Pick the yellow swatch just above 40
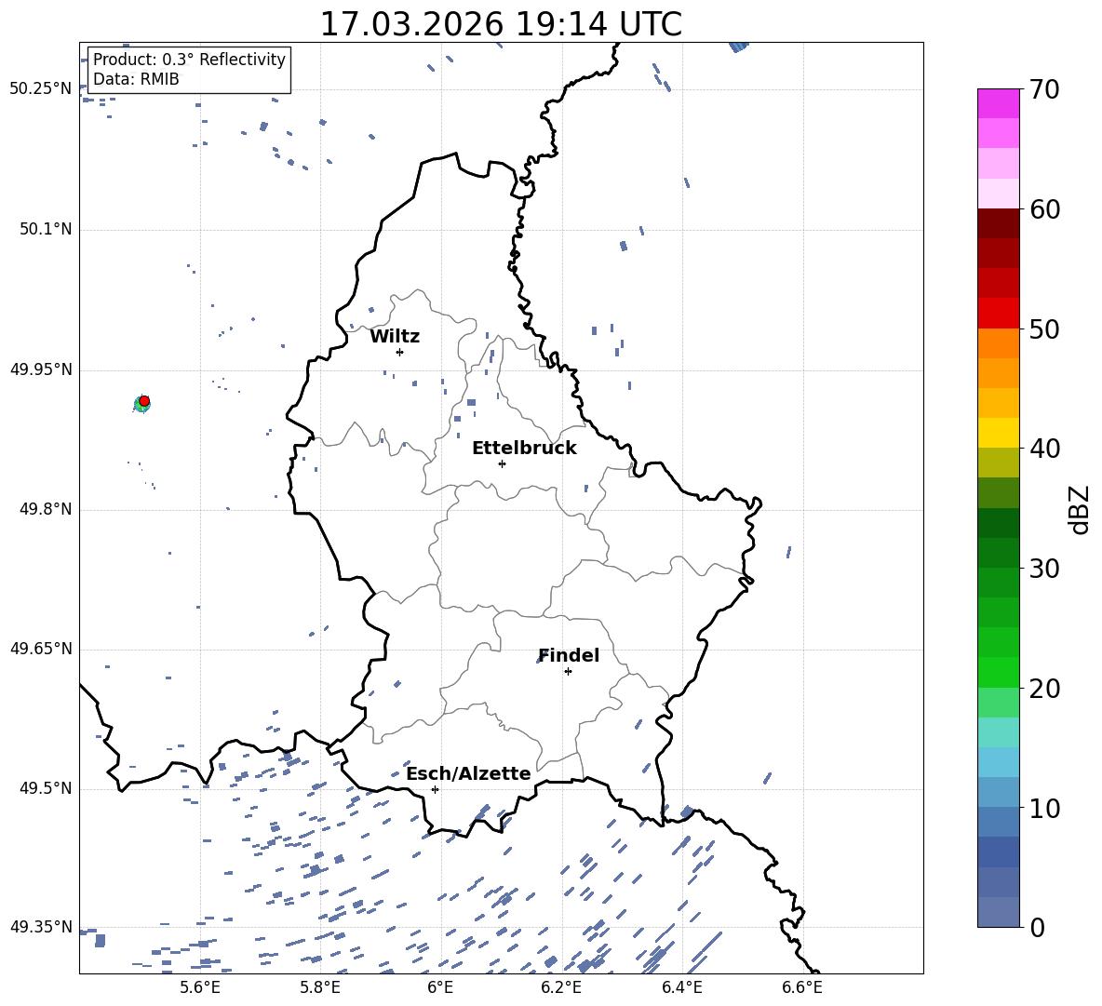The width and height of the screenshot is (1102, 1006). (998, 433)
